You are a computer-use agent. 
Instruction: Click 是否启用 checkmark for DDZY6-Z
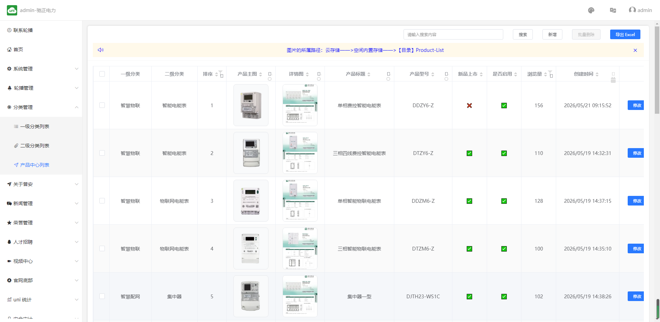click(504, 106)
